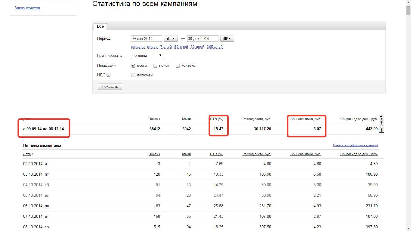This screenshot has width=411, height=231.
Task: Click scrollbar up arrow
Action: pyautogui.click(x=408, y=3)
